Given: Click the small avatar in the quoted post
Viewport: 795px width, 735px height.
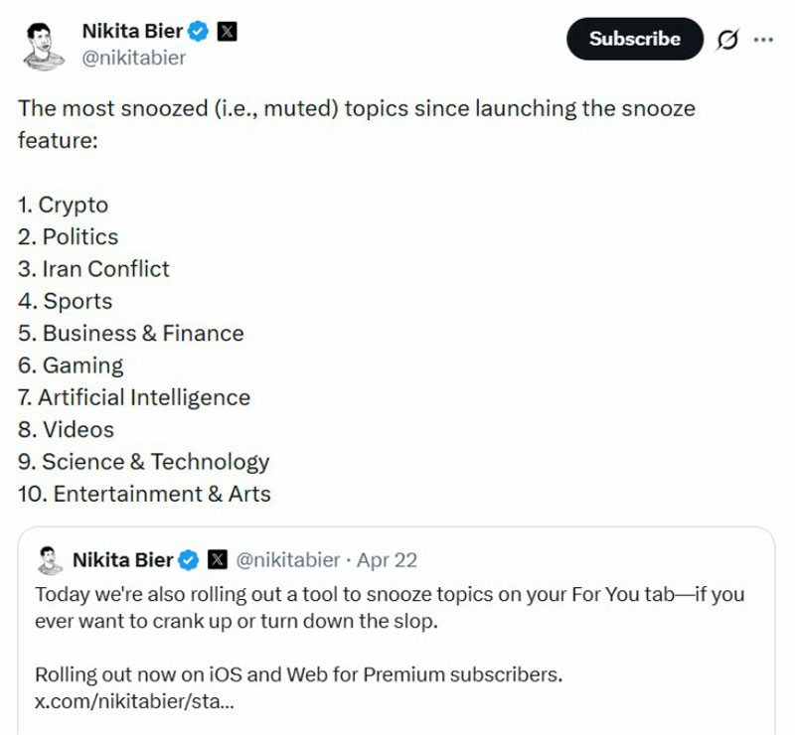Looking at the screenshot, I should tap(49, 560).
